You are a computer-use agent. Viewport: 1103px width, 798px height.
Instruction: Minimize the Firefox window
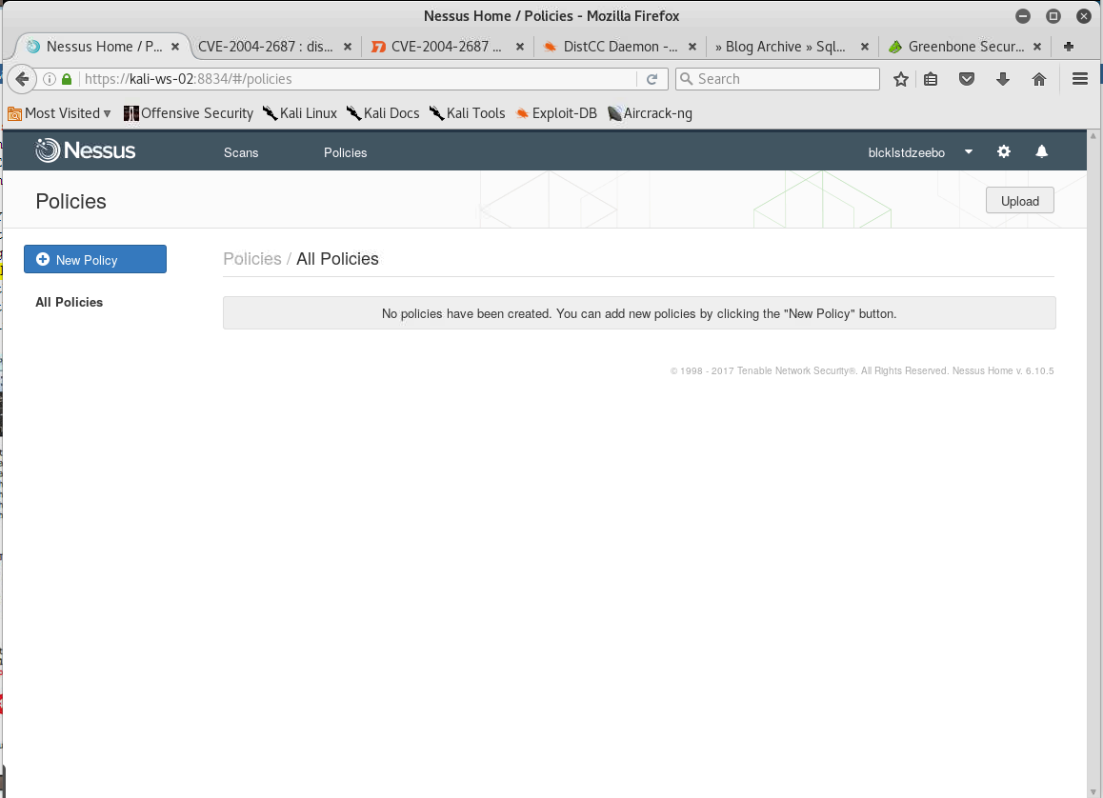click(x=1023, y=15)
